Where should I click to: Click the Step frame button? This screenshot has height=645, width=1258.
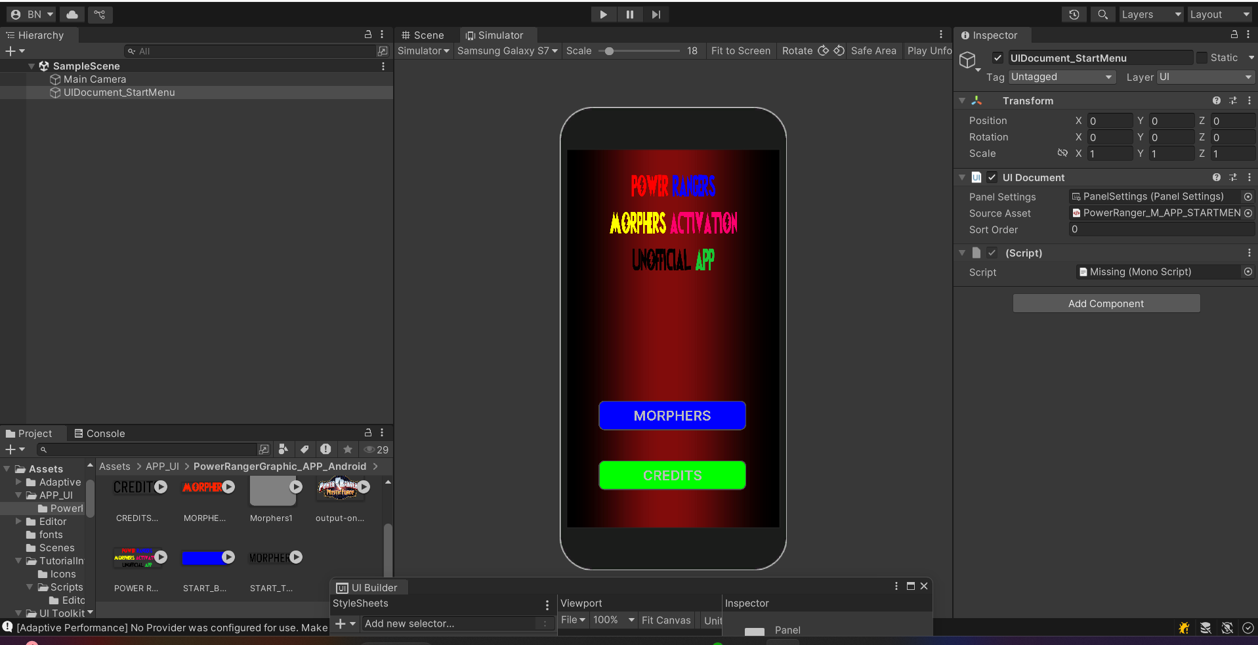(x=656, y=14)
